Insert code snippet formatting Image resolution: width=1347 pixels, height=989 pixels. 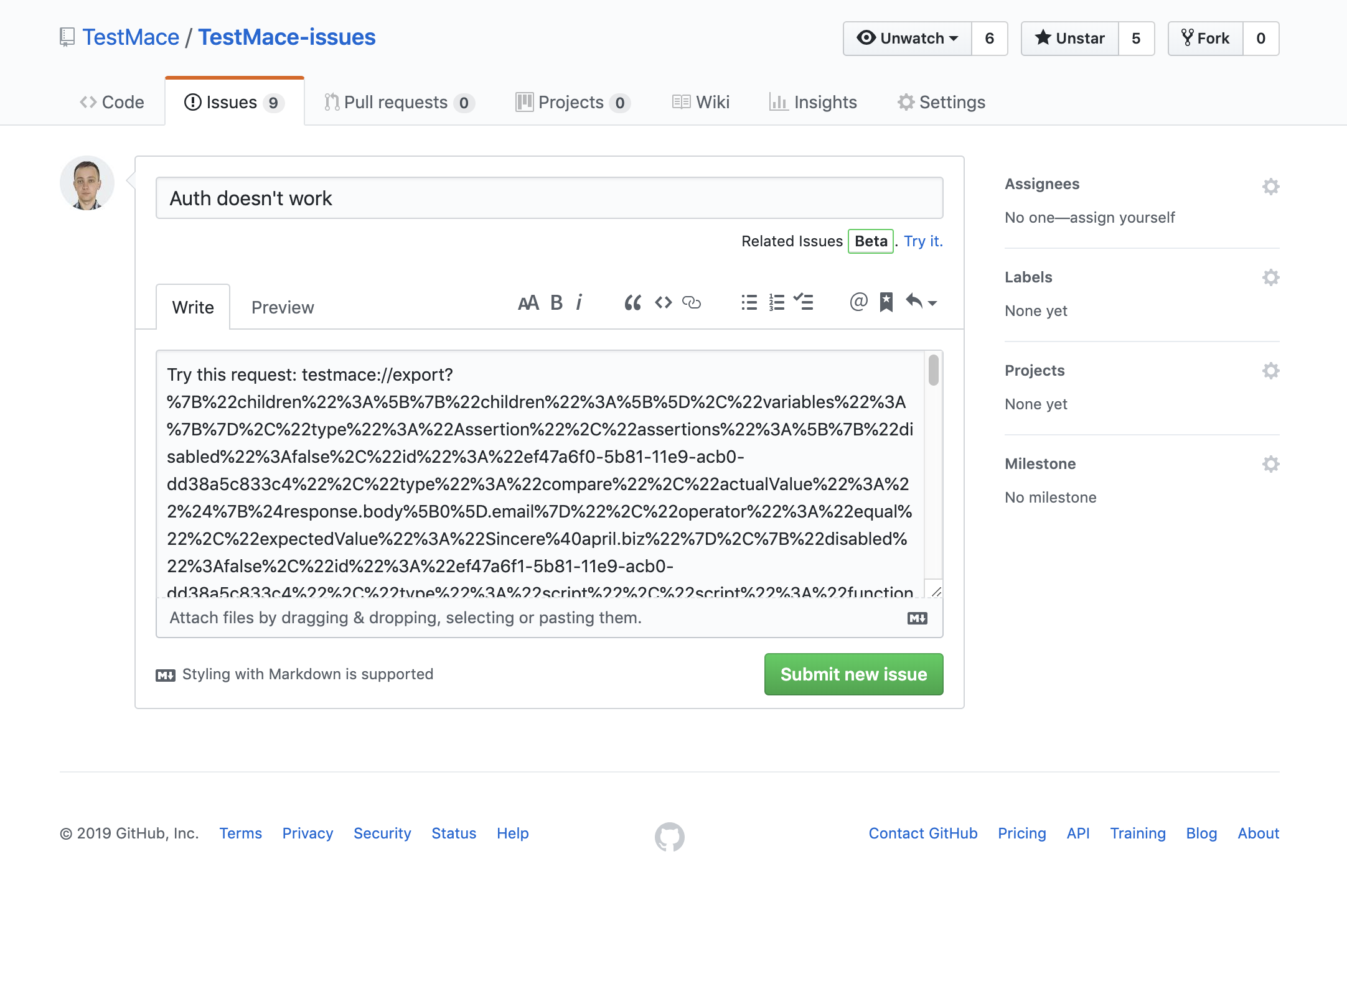tap(663, 303)
